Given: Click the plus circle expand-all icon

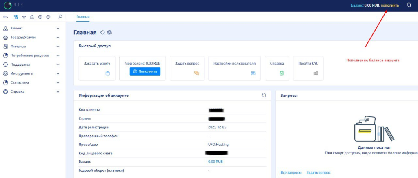Looking at the screenshot, I should (40, 17).
